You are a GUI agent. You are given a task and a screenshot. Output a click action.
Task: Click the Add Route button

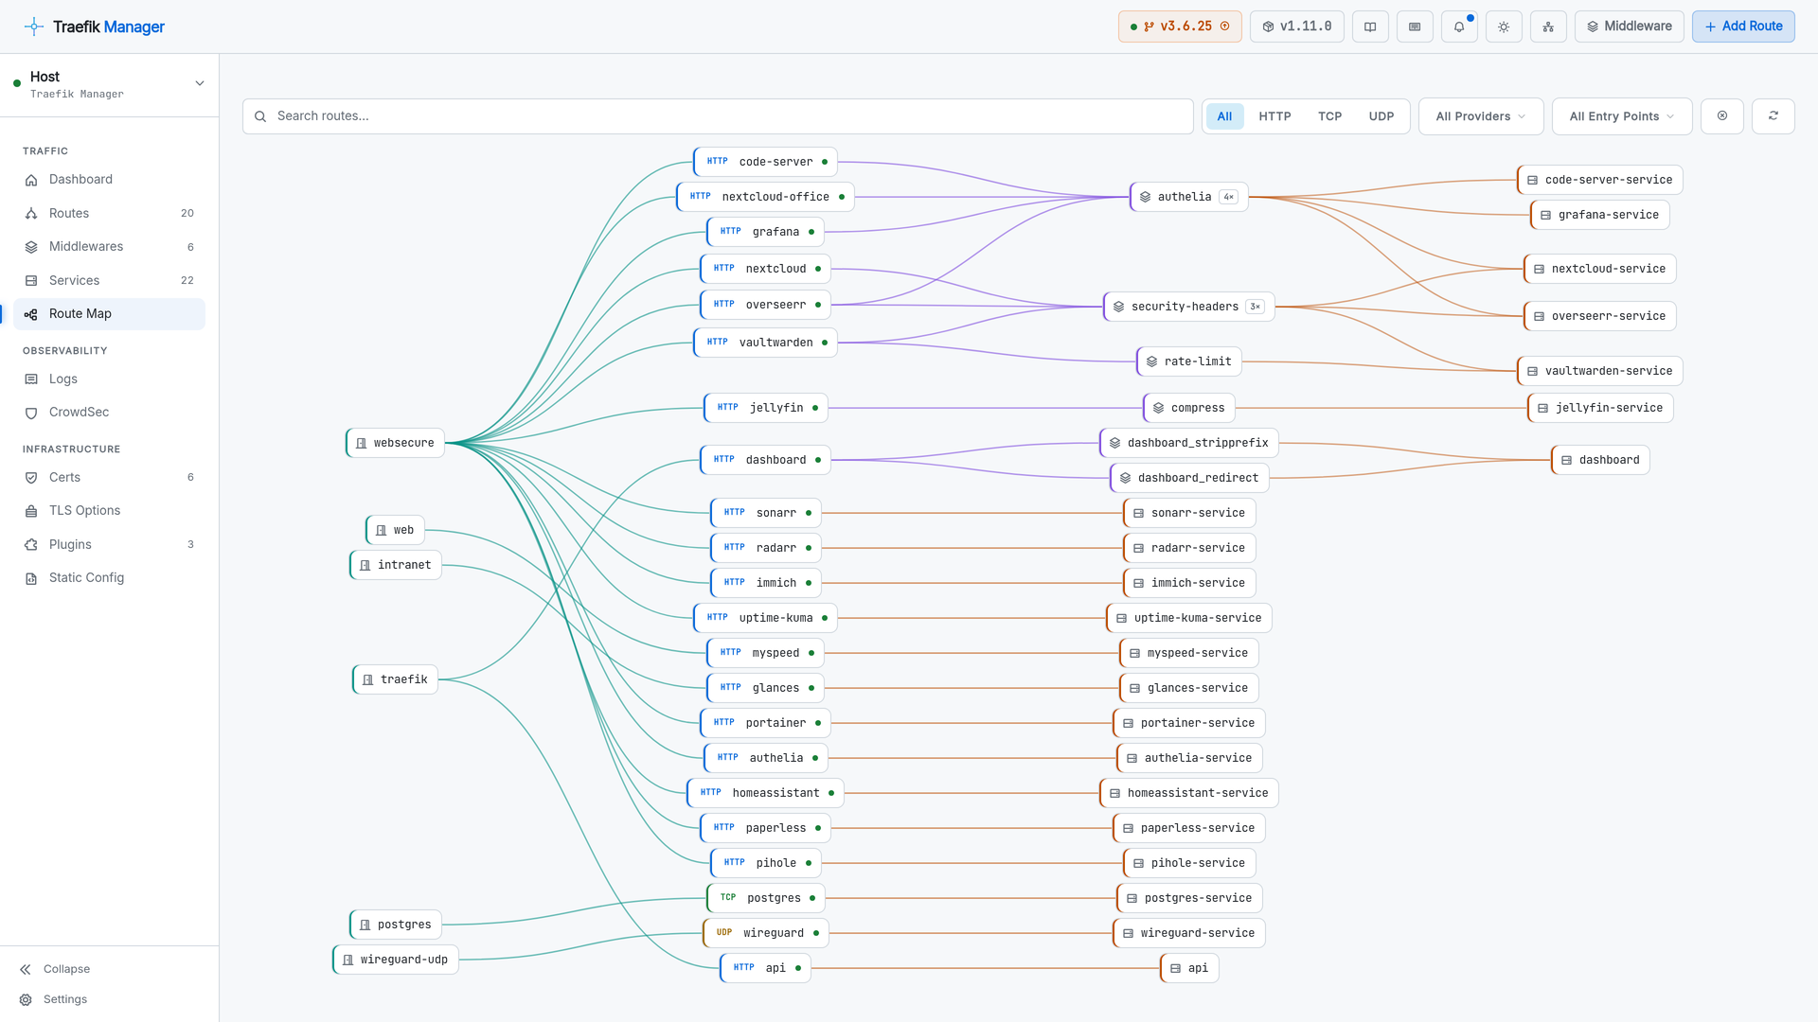(1743, 26)
